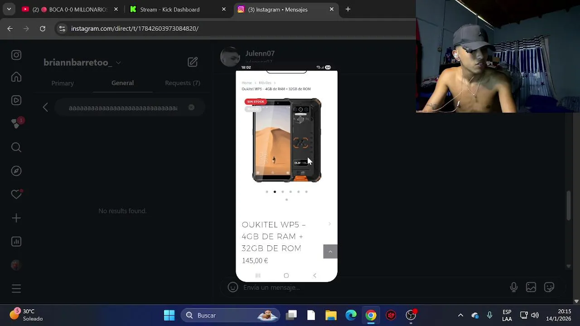Open the Reels icon in sidebar
The width and height of the screenshot is (580, 326).
click(16, 101)
